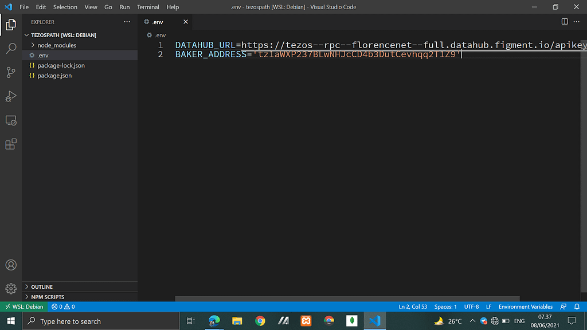Open clock and date 08/06/2021
Viewport: 587px width, 330px height.
coord(545,321)
